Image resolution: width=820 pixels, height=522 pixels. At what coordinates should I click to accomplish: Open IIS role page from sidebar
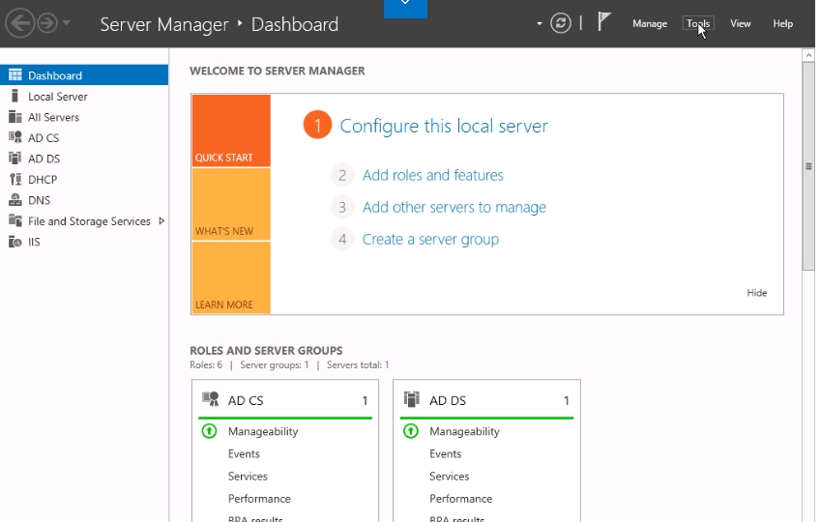click(84, 242)
